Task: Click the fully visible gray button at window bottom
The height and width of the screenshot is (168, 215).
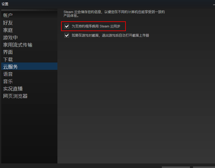Action: (176, 167)
